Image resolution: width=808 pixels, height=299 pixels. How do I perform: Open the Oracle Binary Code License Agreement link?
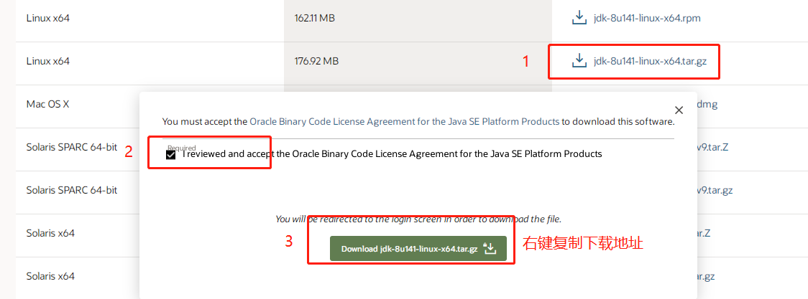(x=405, y=122)
